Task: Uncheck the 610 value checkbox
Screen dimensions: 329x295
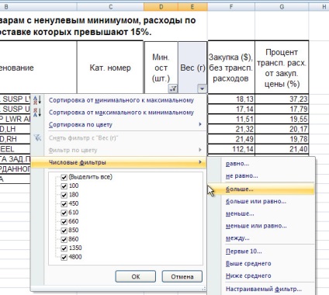Action: click(x=64, y=213)
